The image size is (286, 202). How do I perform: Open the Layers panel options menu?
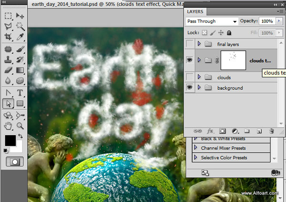280,11
